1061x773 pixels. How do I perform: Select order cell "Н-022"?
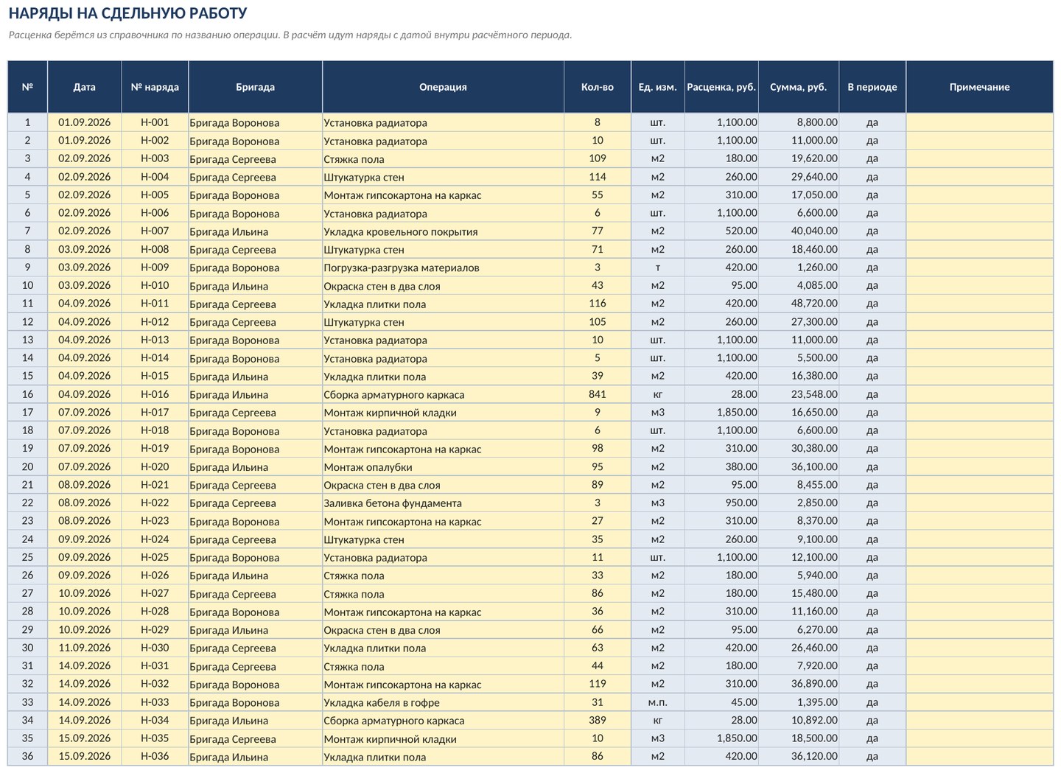[155, 503]
